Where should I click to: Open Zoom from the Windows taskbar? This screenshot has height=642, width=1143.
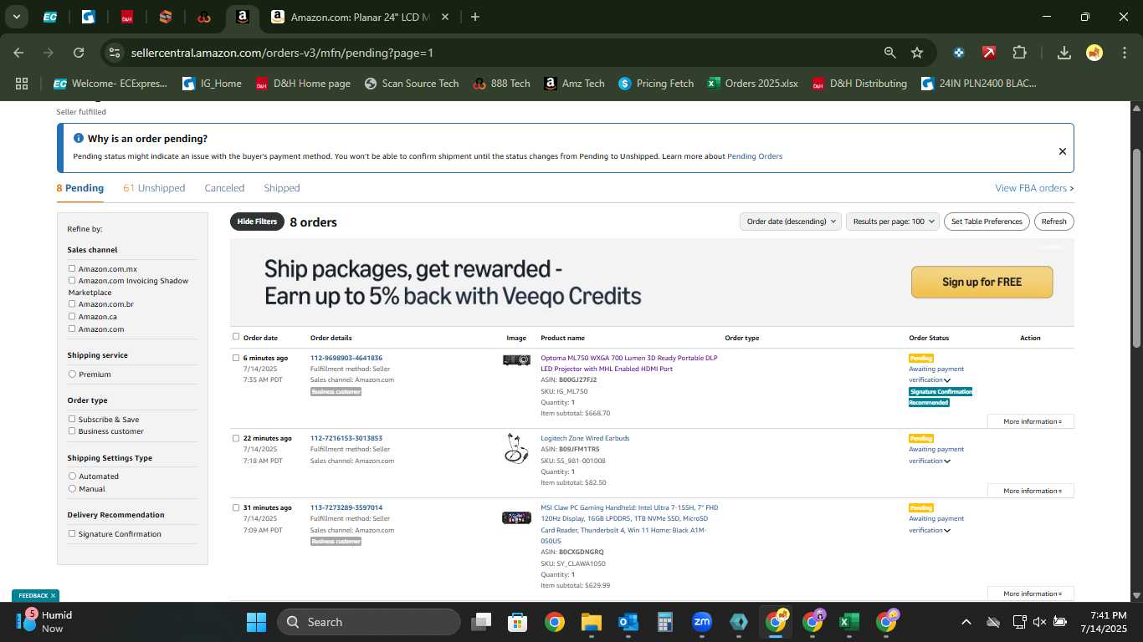click(x=702, y=622)
